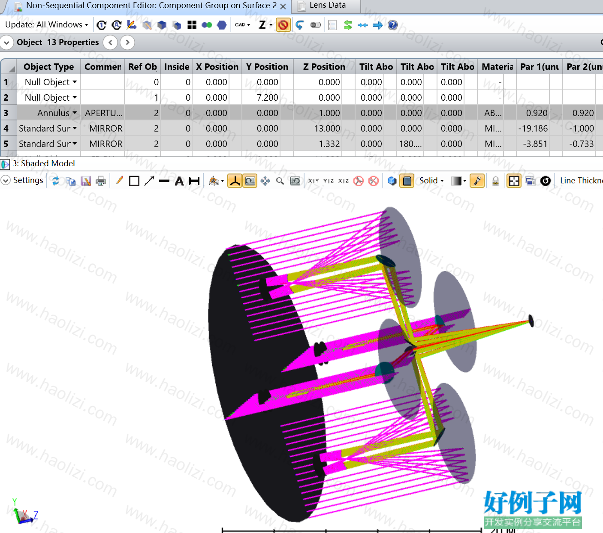Open the Update: All Windows dropdown
603x533 pixels.
(47, 25)
